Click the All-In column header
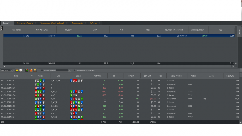242x136 pixels. tap(212, 76)
